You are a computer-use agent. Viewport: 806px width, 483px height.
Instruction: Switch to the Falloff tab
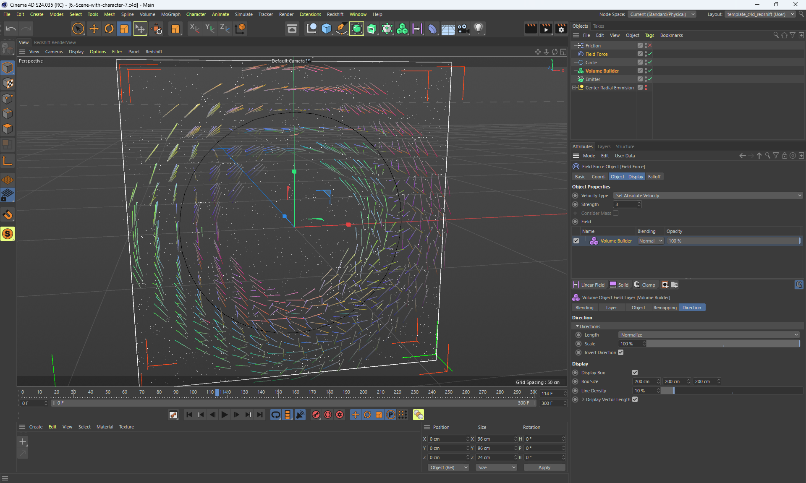click(x=654, y=177)
